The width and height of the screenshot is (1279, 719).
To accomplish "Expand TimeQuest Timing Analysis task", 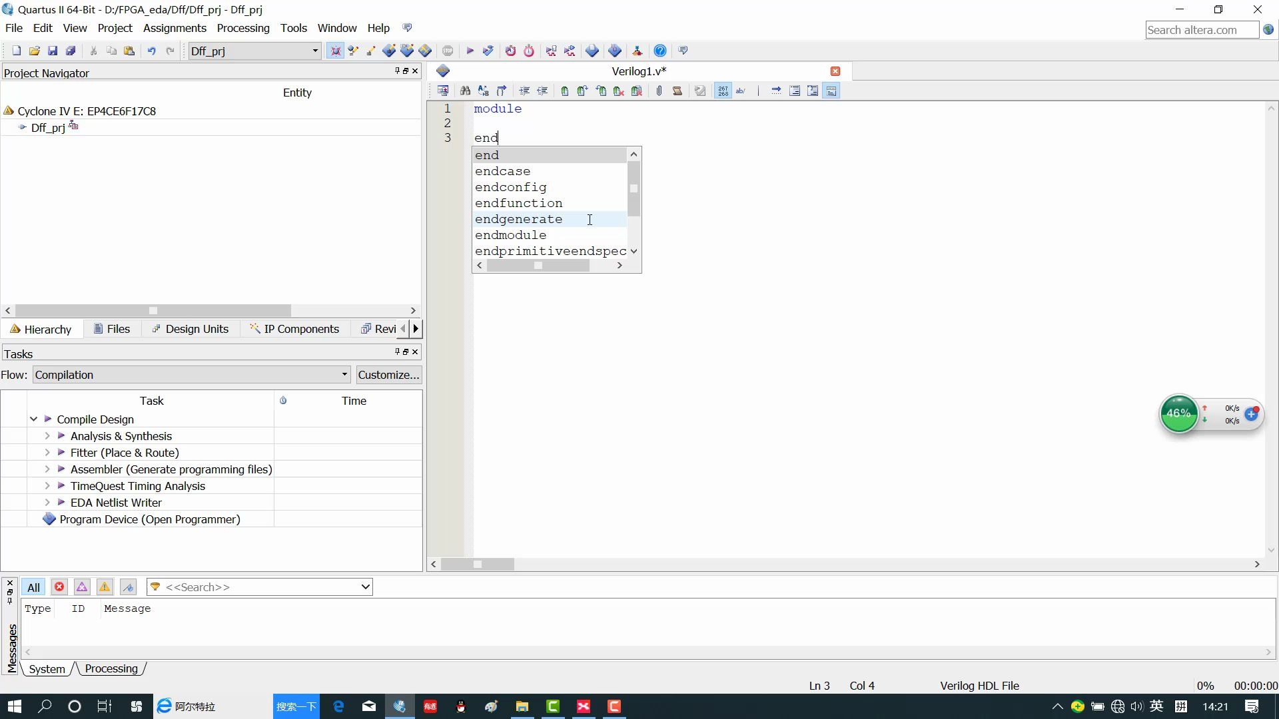I will 47,486.
